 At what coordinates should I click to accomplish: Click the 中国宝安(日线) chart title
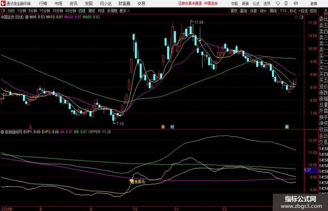(12, 17)
